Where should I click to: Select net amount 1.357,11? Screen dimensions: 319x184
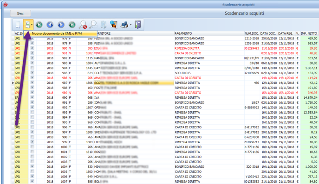tap(311, 68)
